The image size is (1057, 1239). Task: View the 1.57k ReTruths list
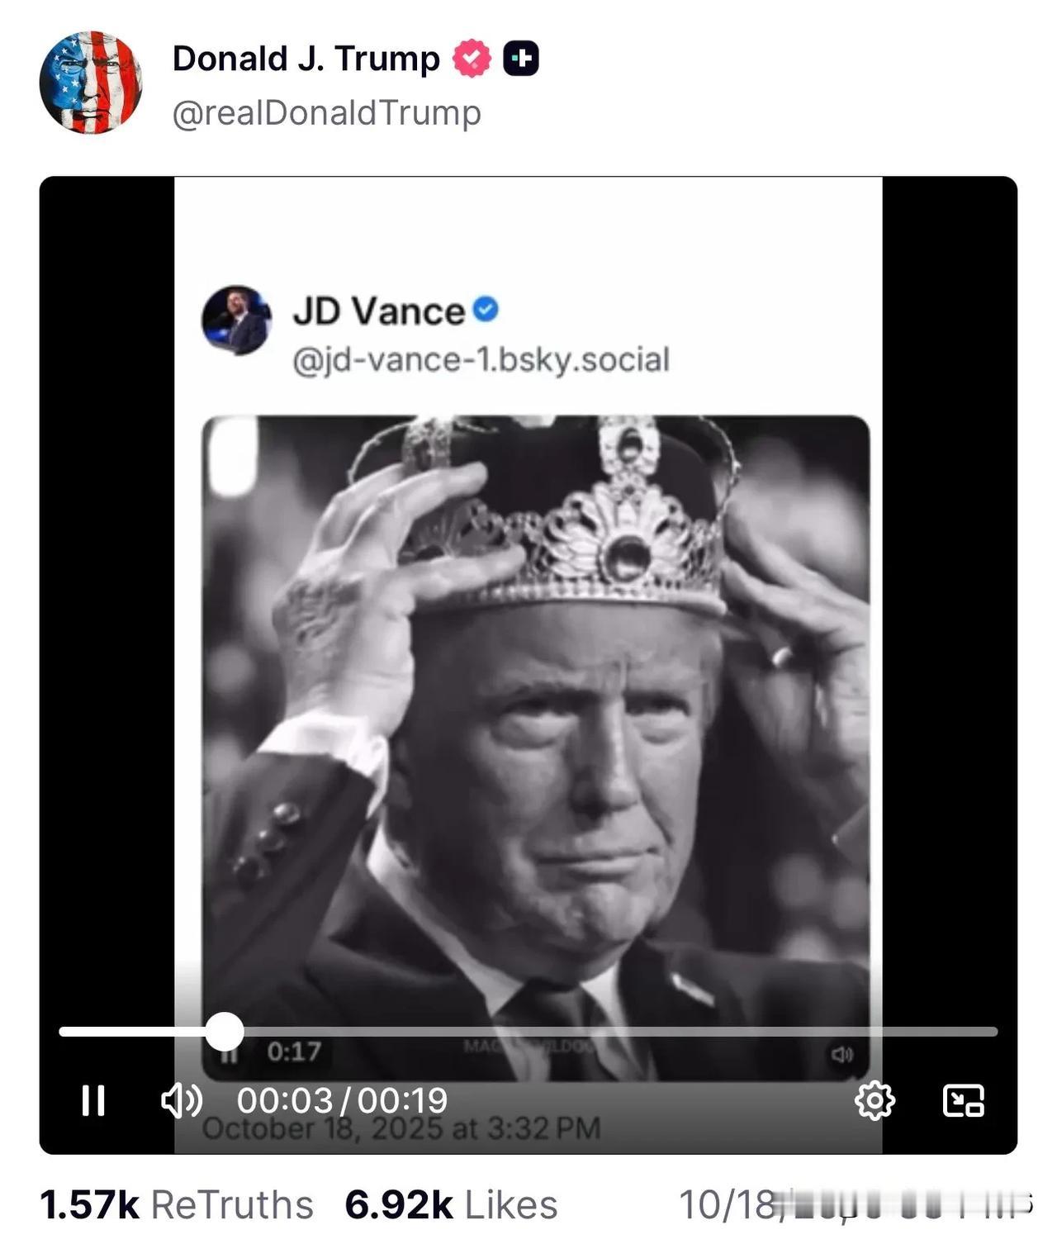pyautogui.click(x=177, y=1205)
